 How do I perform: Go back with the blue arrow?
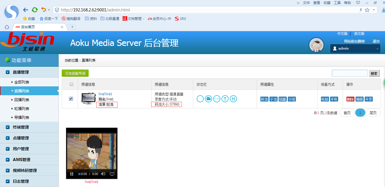26,10
